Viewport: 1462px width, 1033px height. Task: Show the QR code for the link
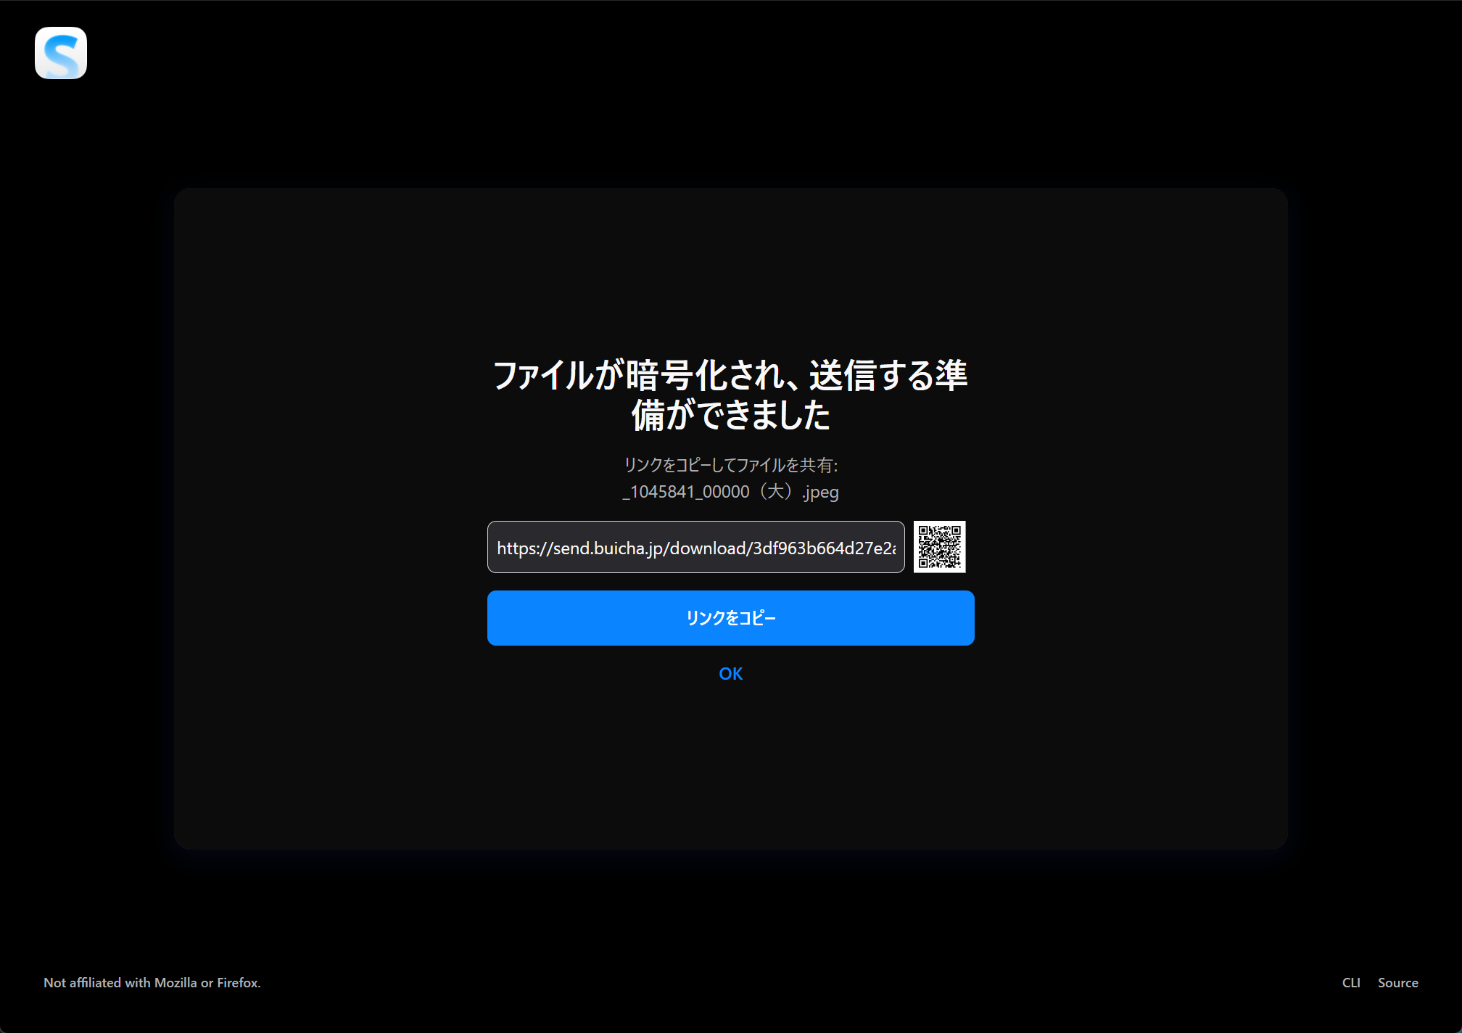pyautogui.click(x=939, y=547)
